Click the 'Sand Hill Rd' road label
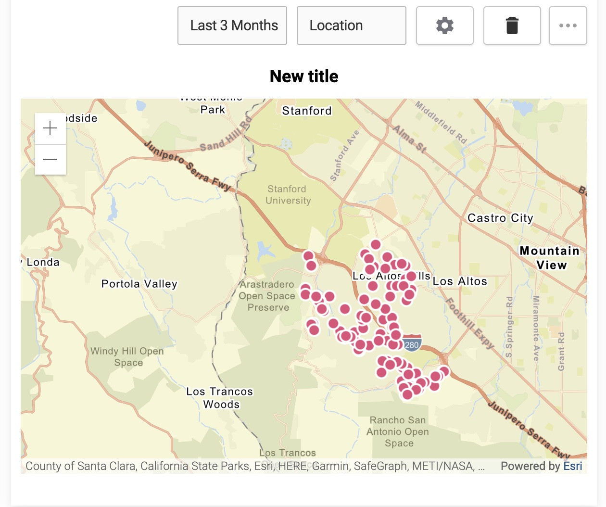The image size is (606, 507). pyautogui.click(x=226, y=134)
